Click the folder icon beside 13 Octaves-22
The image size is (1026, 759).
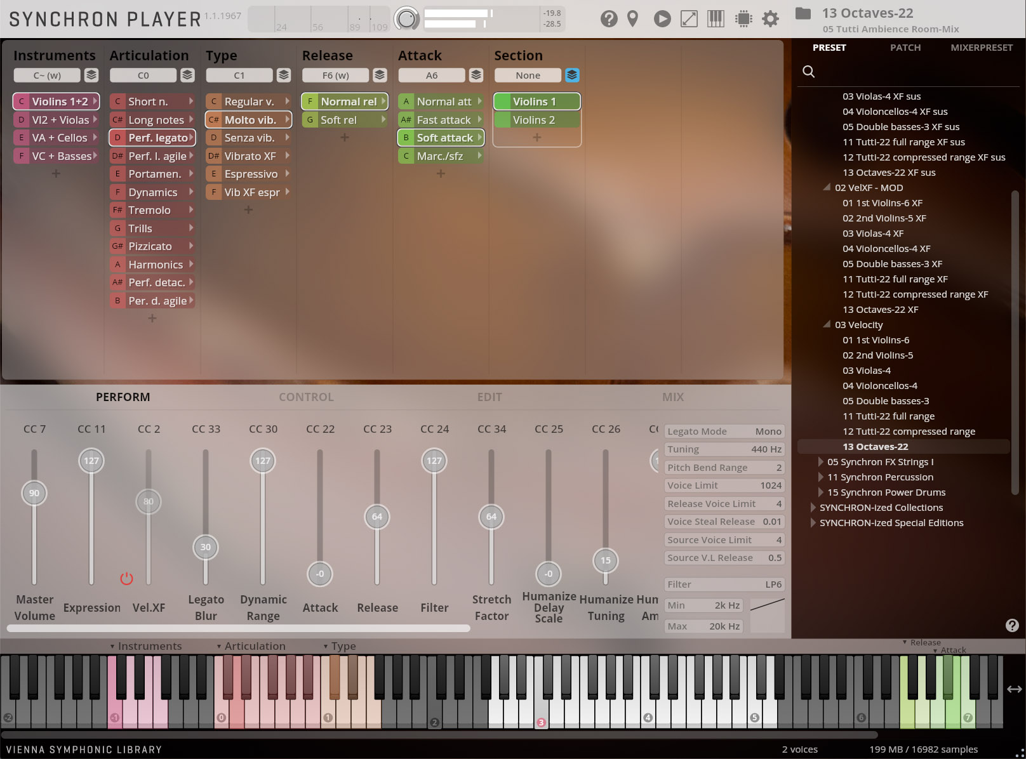(x=803, y=13)
